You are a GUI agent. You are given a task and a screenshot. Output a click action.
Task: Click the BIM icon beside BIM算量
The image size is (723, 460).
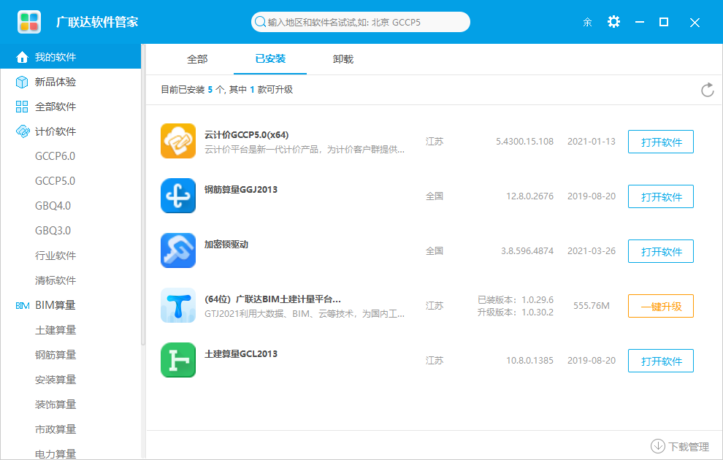[x=22, y=306]
